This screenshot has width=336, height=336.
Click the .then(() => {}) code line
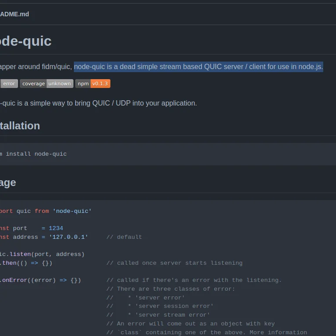coord(26,263)
